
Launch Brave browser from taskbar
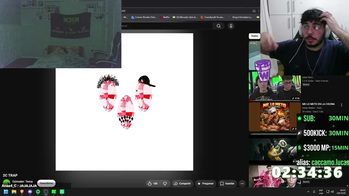tap(22, 192)
